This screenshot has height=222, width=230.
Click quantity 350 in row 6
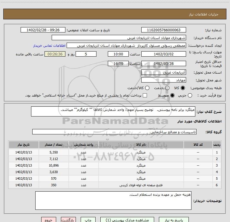click(53, 185)
